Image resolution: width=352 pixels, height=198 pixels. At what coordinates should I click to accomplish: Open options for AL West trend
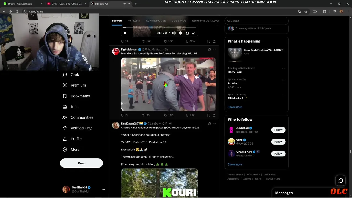point(284,80)
